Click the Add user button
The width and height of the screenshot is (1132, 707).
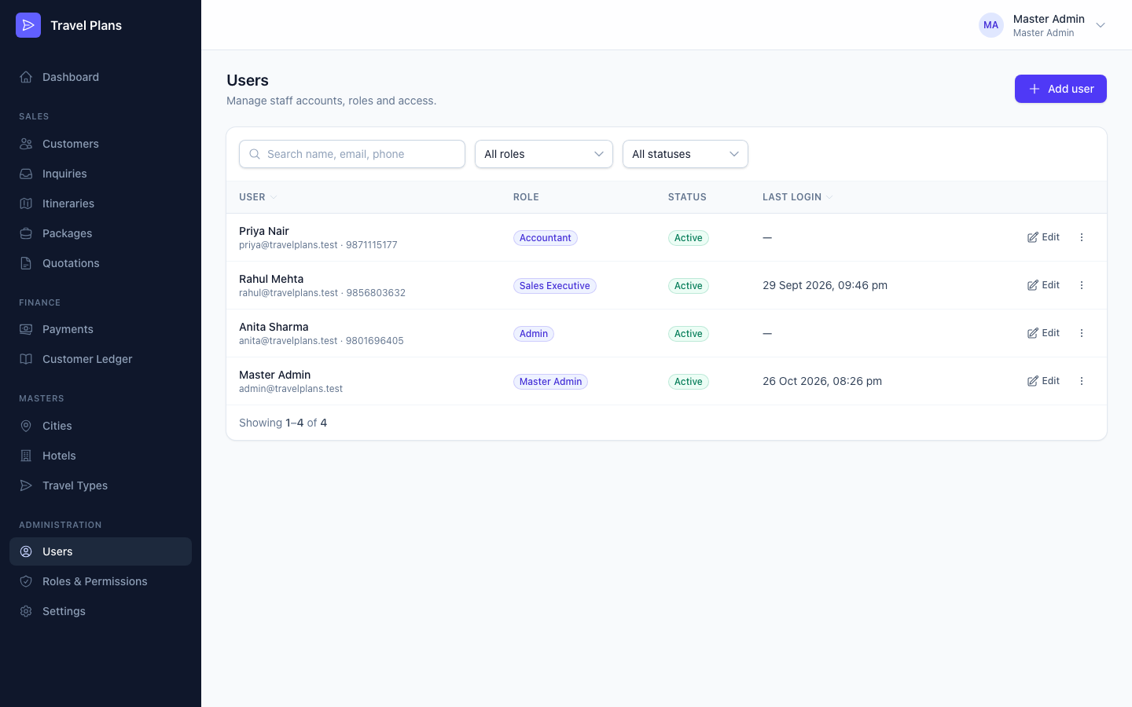pos(1060,89)
